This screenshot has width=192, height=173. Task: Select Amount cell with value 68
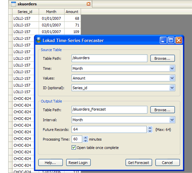[x=72, y=18]
